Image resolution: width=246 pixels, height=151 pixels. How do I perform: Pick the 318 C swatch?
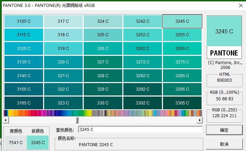click(x=63, y=35)
